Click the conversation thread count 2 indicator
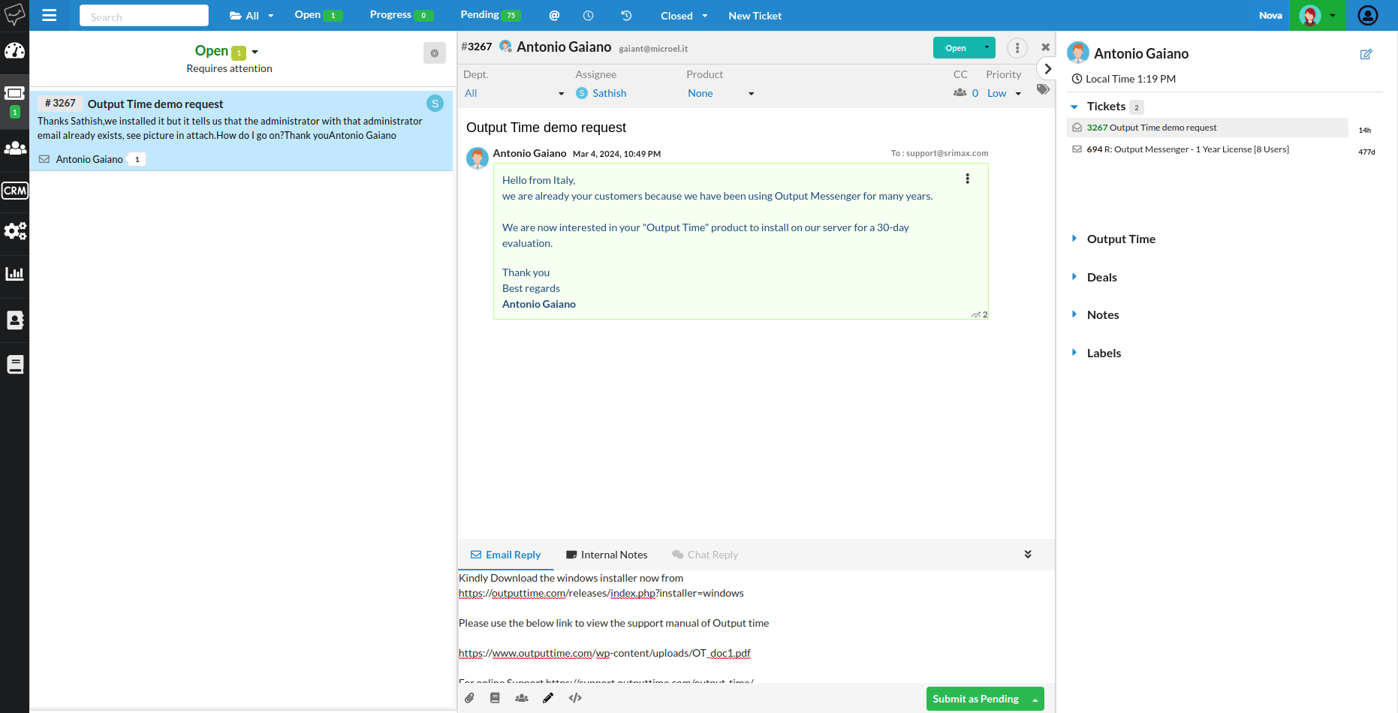The width and height of the screenshot is (1398, 713). click(x=980, y=314)
